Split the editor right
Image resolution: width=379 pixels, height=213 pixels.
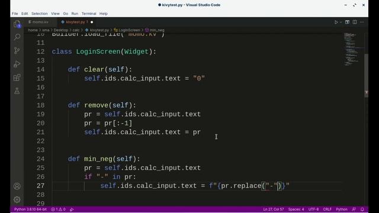click(355, 22)
